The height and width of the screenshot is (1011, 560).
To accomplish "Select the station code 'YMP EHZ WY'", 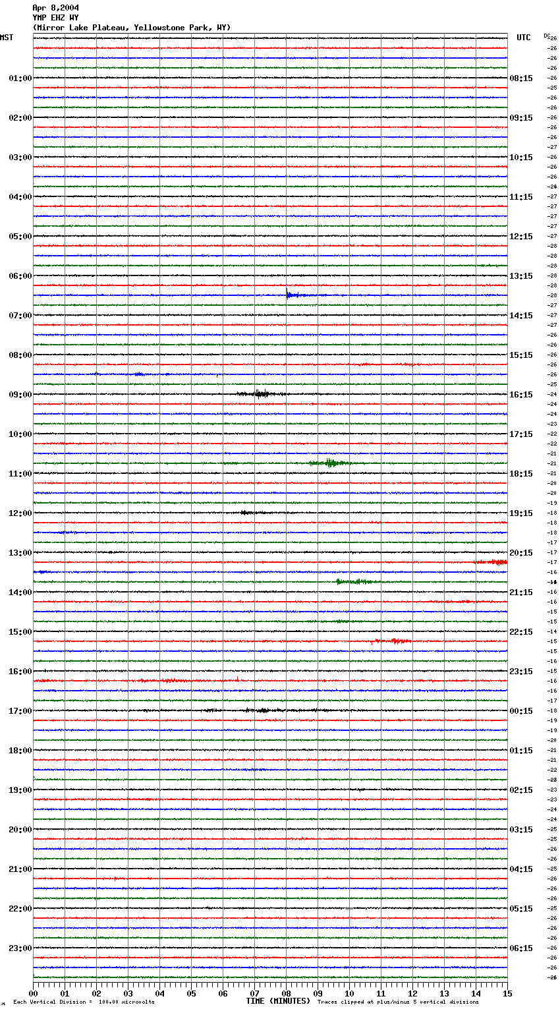I will [55, 18].
